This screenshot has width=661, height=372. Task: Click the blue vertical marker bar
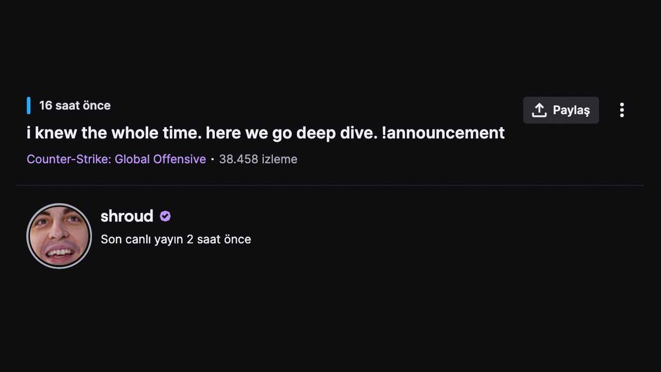pos(29,105)
